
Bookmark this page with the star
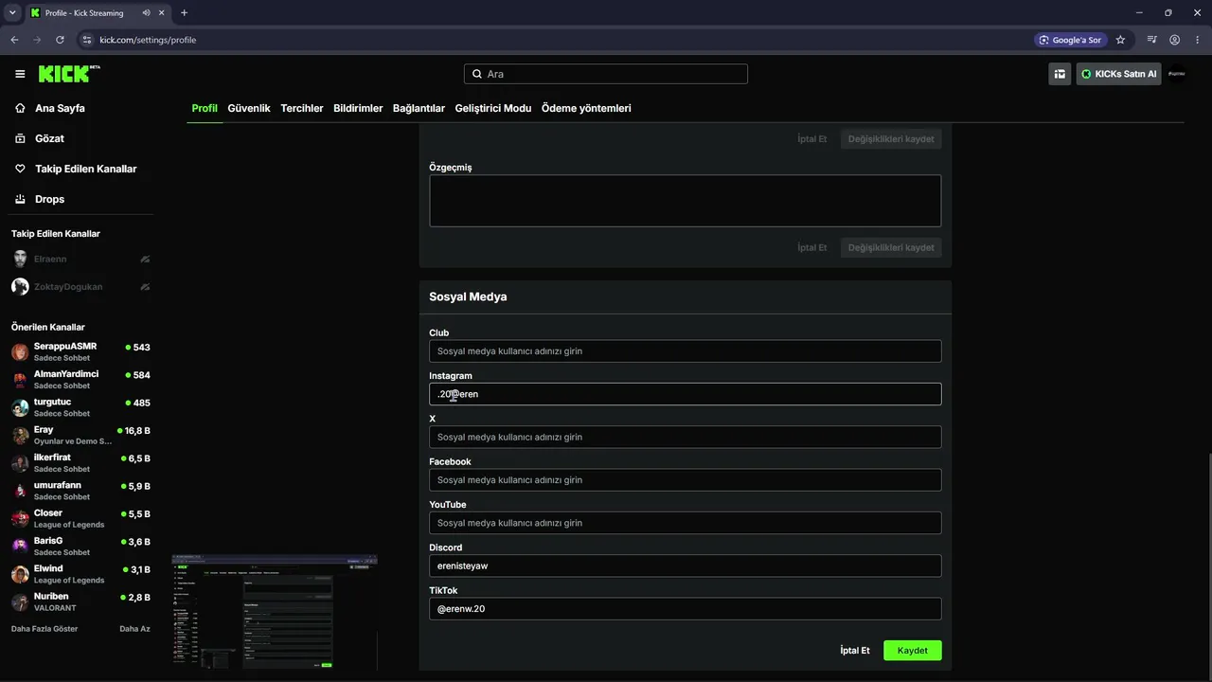point(1120,40)
